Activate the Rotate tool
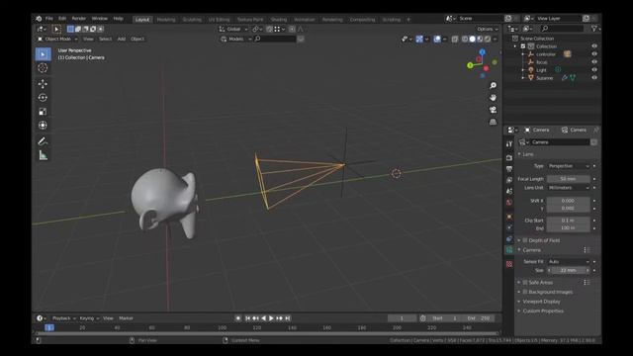The width and height of the screenshot is (633, 356). (43, 98)
